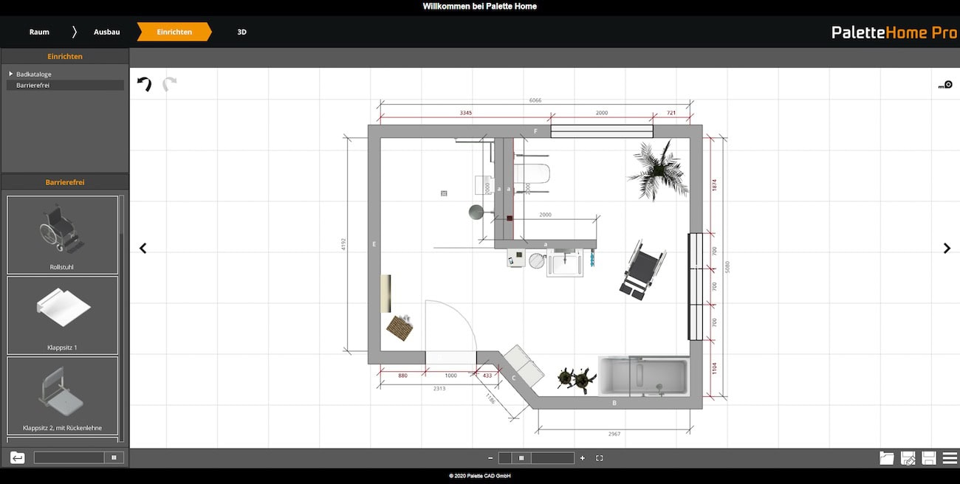960x484 pixels.
Task: Click the 1104 dimension label
Action: point(713,367)
